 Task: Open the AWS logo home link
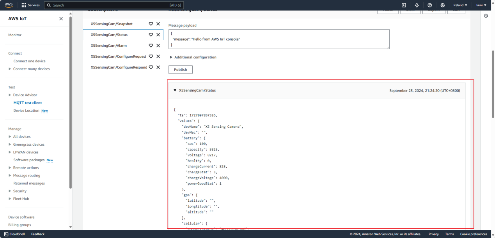tap(9, 5)
